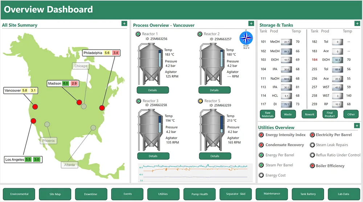Expand the Utilities Overview panel
The width and height of the screenshot is (363, 202).
pos(357,126)
